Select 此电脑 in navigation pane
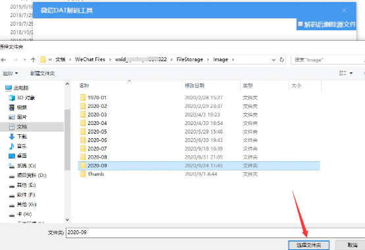The image size is (365, 250). click(x=16, y=87)
